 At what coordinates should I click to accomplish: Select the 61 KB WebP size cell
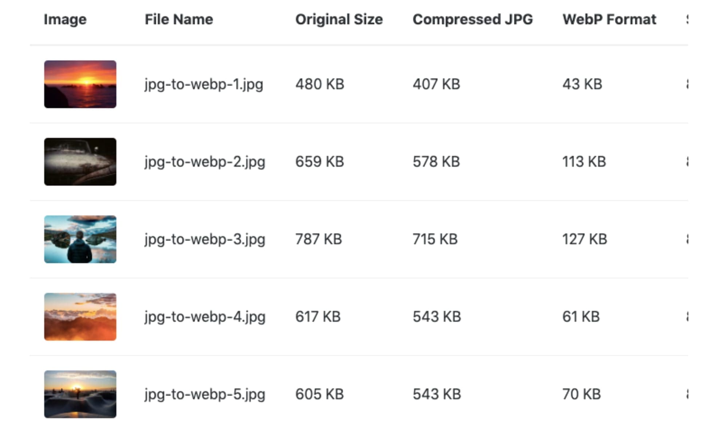(581, 317)
